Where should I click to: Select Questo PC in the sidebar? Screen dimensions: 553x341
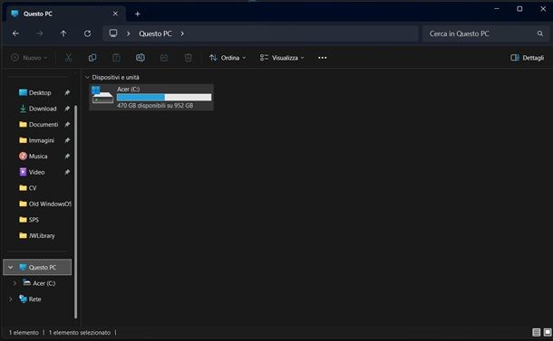[37, 267]
